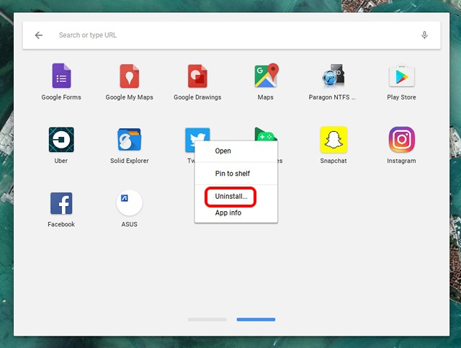Open the ASUS app icon

click(130, 202)
